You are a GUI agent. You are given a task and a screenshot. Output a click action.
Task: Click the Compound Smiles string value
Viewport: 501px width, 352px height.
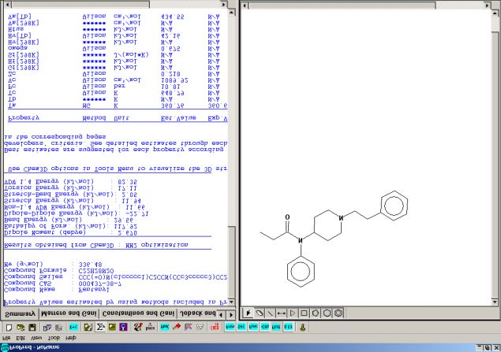153,277
